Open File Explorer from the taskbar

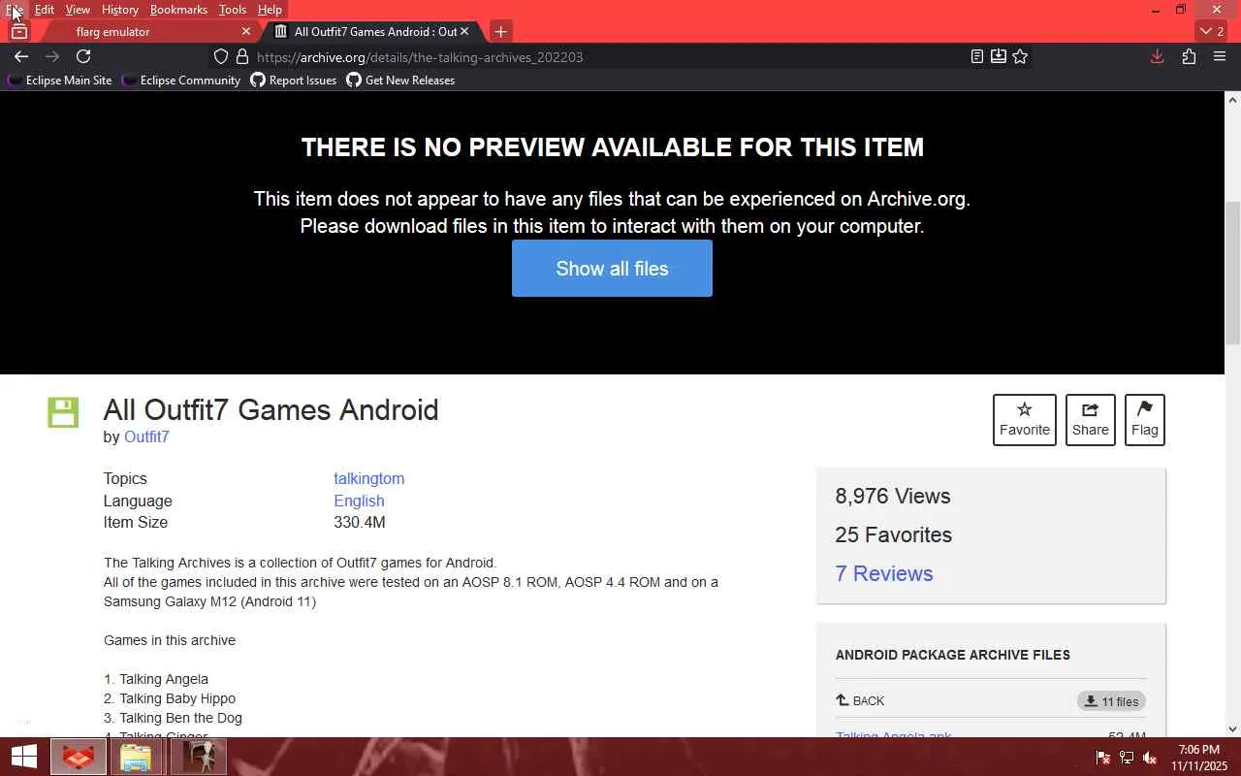pyautogui.click(x=137, y=757)
